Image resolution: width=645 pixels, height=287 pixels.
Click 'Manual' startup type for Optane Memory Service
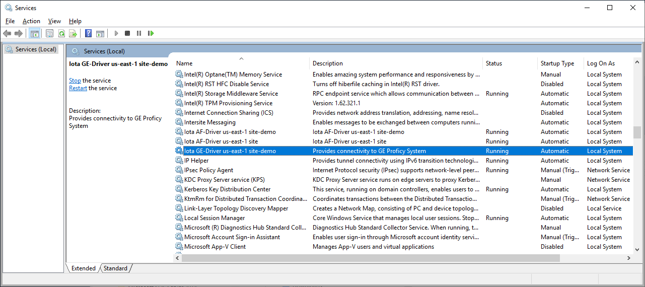(551, 75)
